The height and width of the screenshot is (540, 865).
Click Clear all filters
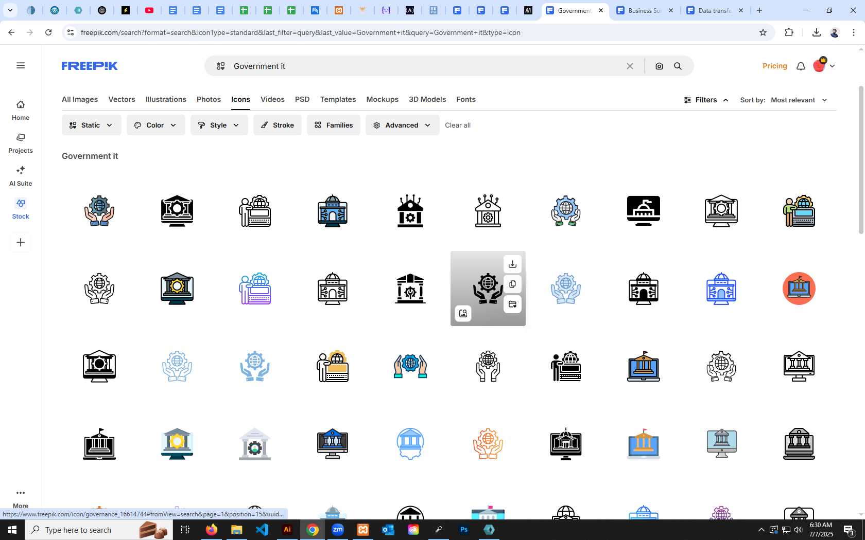(458, 125)
